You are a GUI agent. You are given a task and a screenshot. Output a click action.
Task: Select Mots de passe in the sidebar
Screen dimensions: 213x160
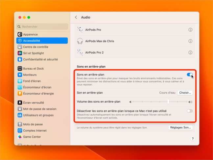tap(42, 124)
